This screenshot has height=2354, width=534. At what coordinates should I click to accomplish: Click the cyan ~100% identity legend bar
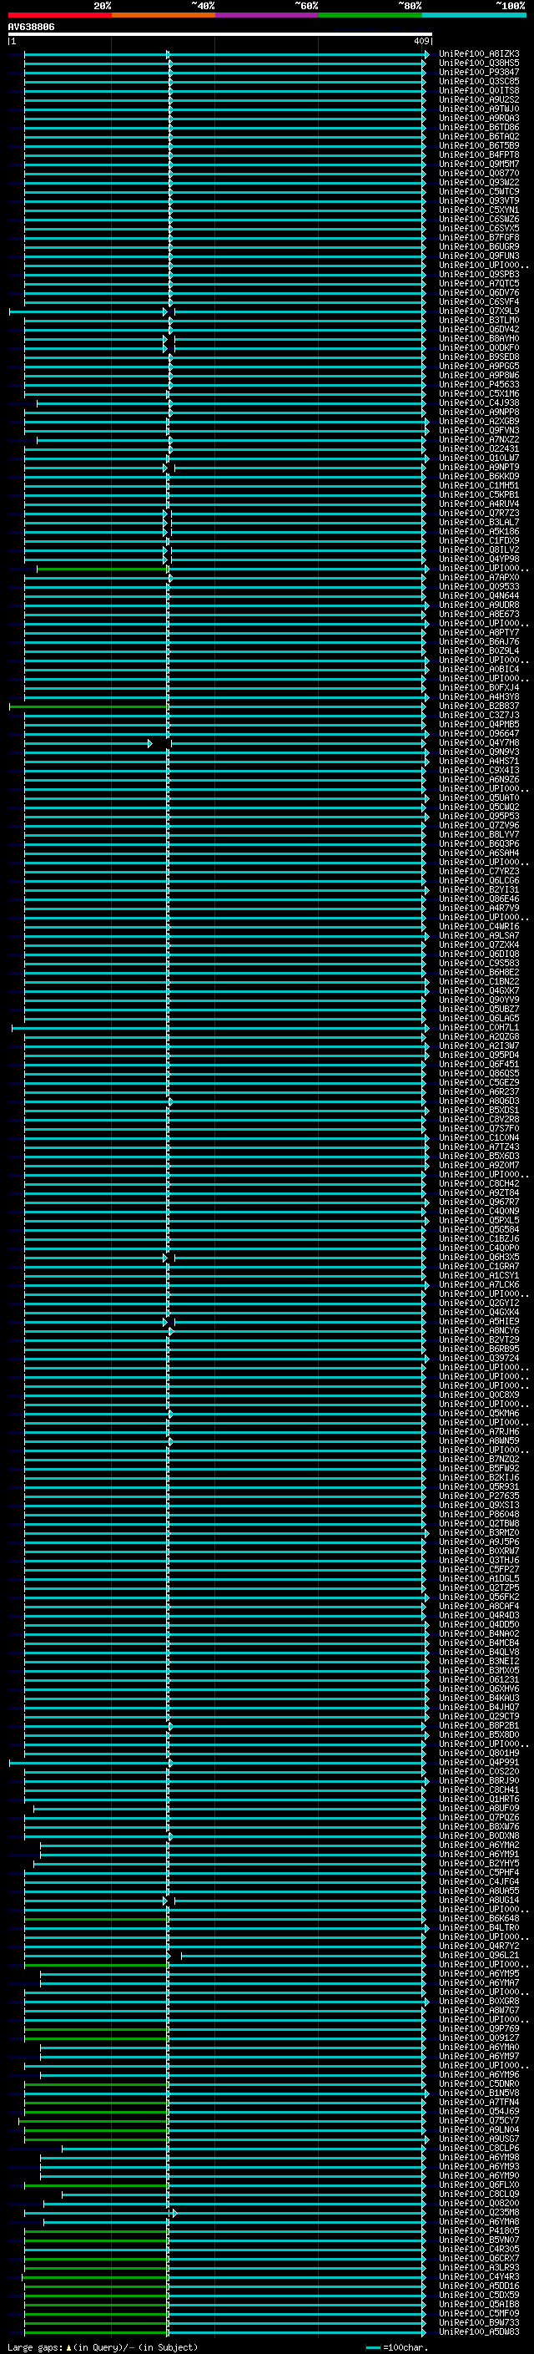tap(474, 15)
